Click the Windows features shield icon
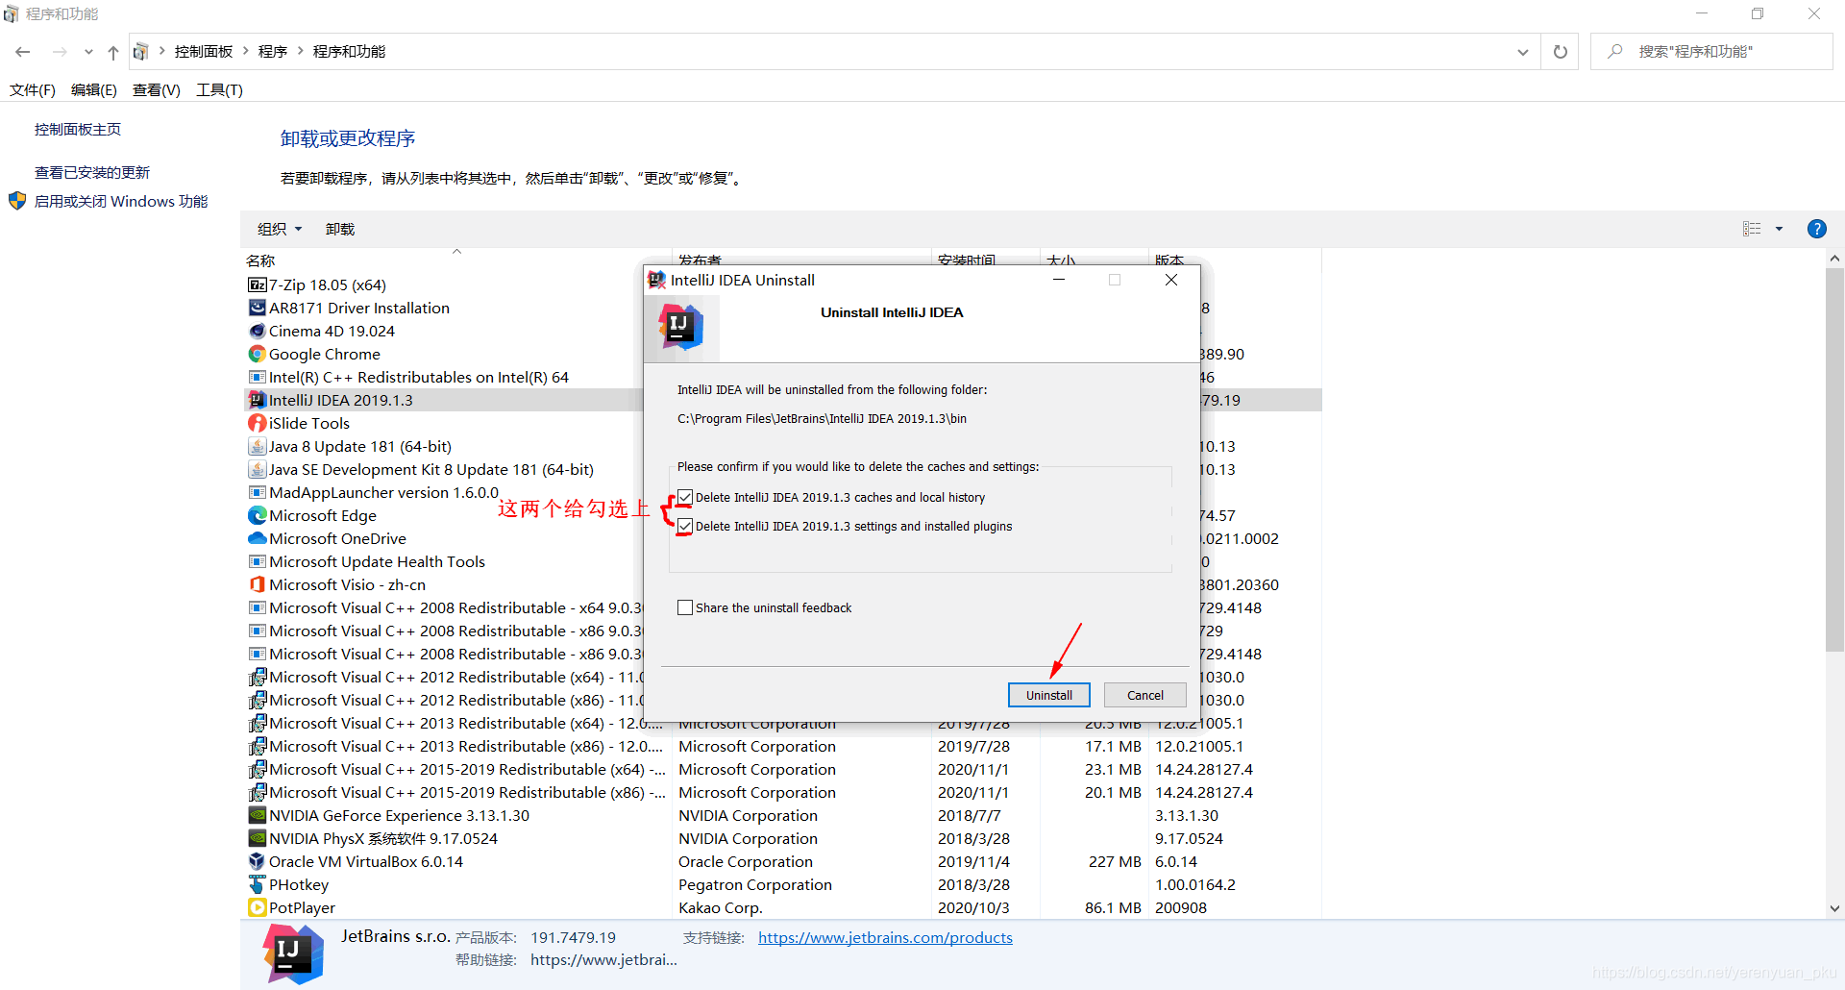The width and height of the screenshot is (1845, 990). [17, 201]
